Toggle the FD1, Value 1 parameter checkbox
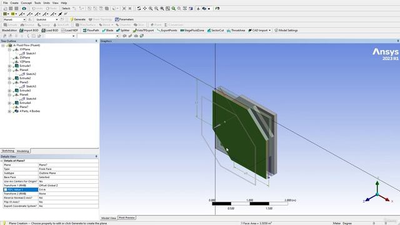 [x=6, y=189]
